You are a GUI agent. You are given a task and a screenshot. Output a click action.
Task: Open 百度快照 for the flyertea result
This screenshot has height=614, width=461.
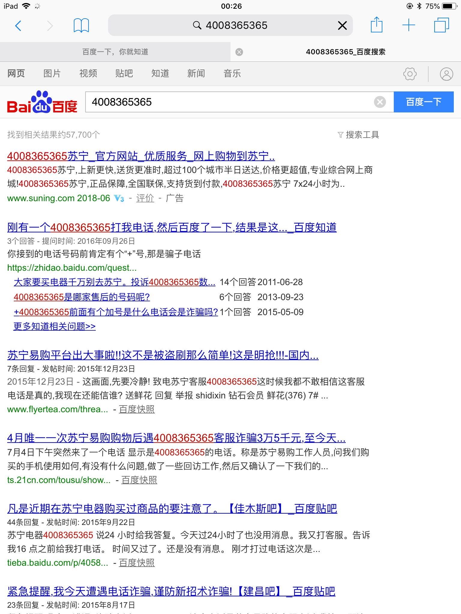pos(137,409)
